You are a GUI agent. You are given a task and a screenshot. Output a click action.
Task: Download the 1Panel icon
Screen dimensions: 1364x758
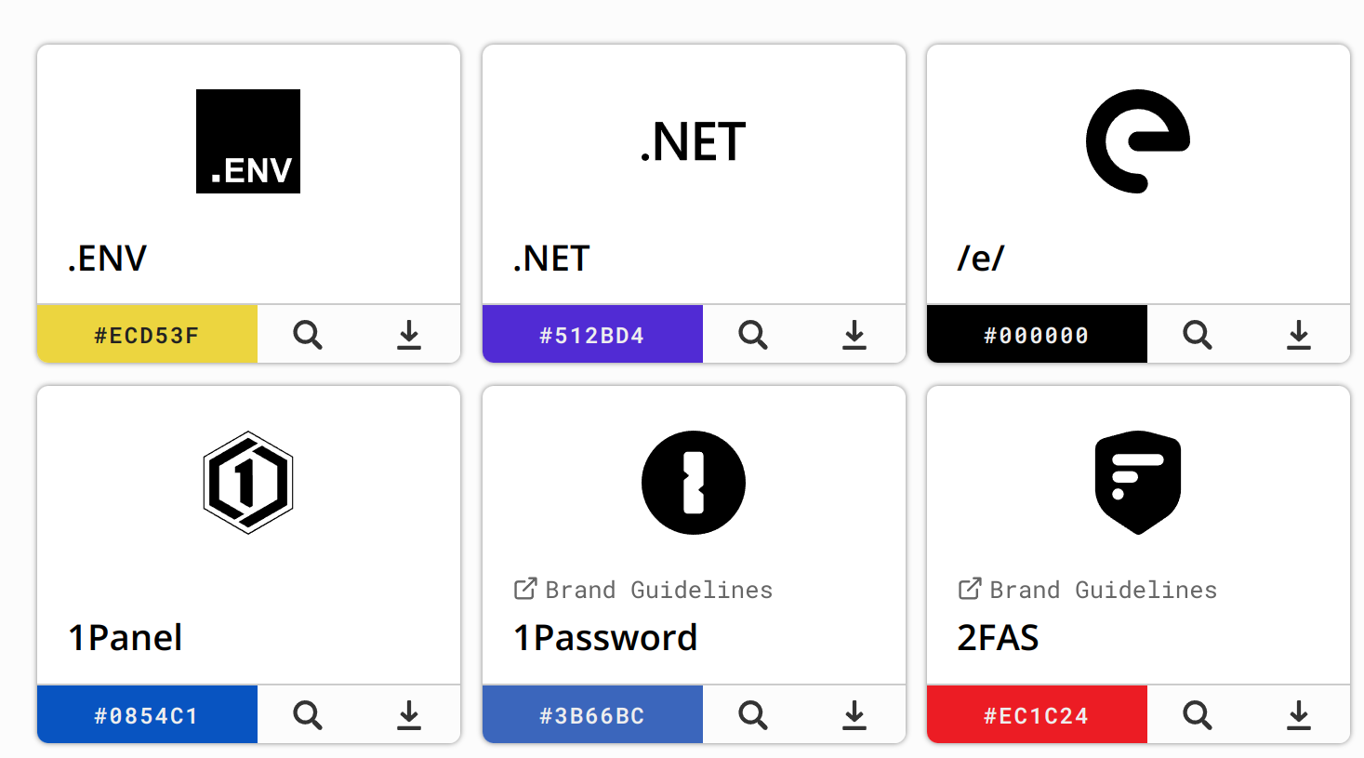coord(409,714)
